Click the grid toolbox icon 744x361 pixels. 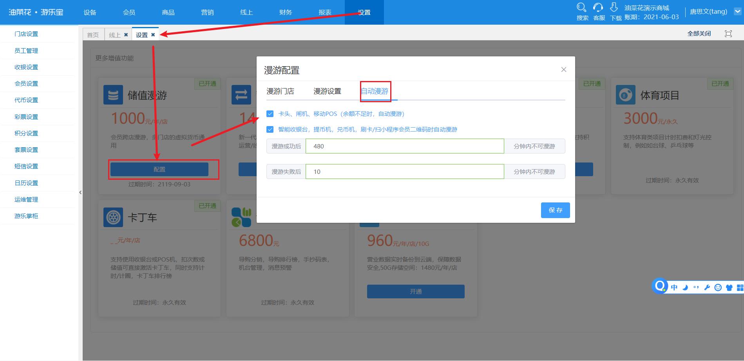740,288
